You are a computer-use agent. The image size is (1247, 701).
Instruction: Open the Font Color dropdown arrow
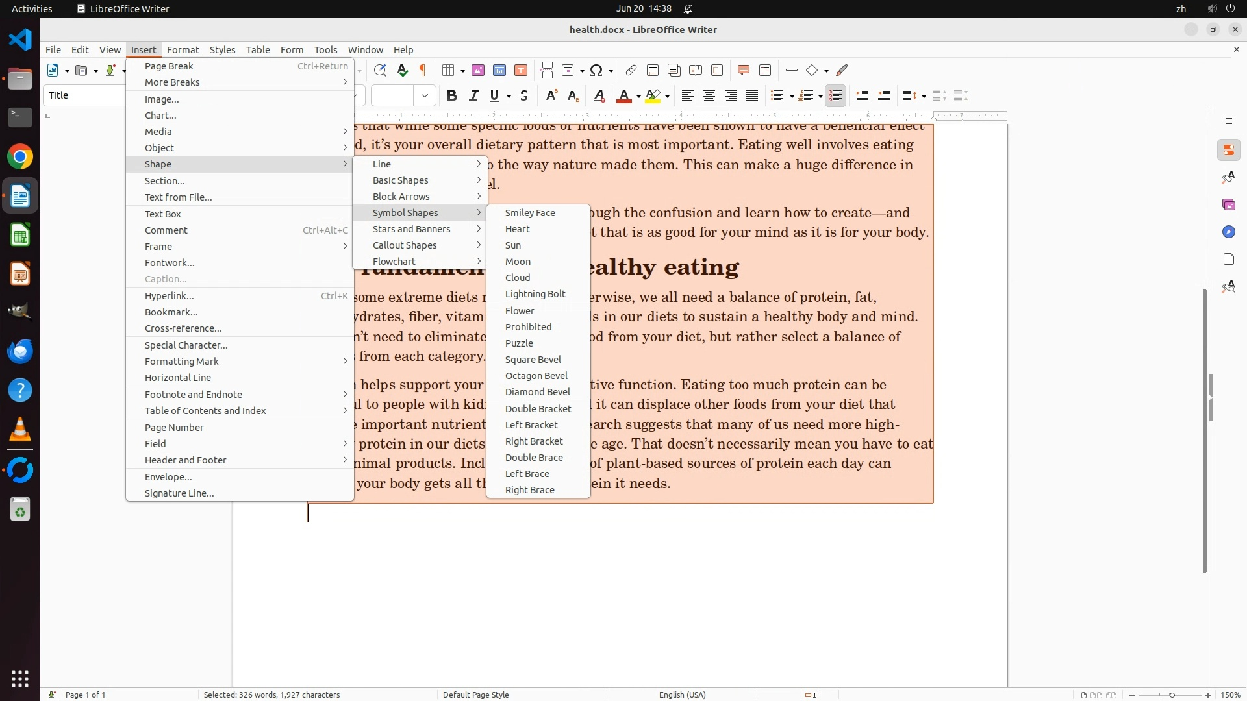639,97
